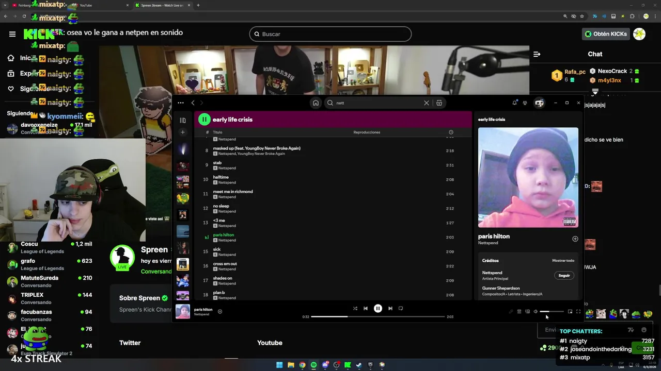
Task: Go to Spotify Home
Action: (316, 103)
